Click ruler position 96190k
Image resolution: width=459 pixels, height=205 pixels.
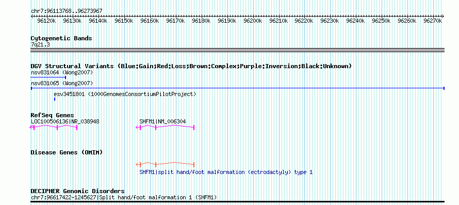point(227,21)
